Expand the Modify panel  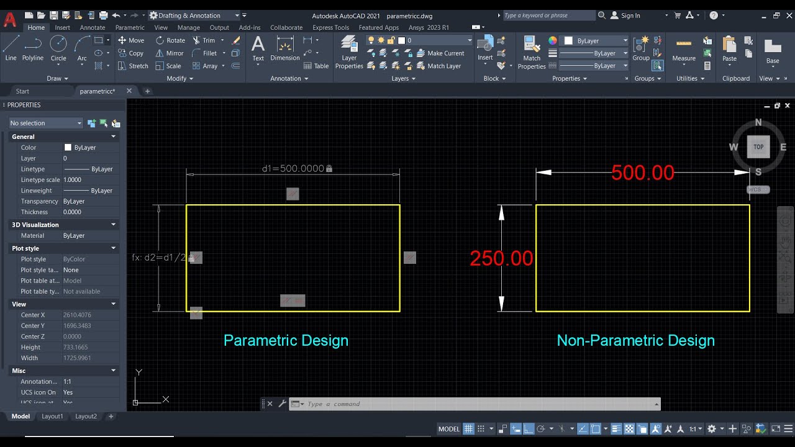pos(180,78)
